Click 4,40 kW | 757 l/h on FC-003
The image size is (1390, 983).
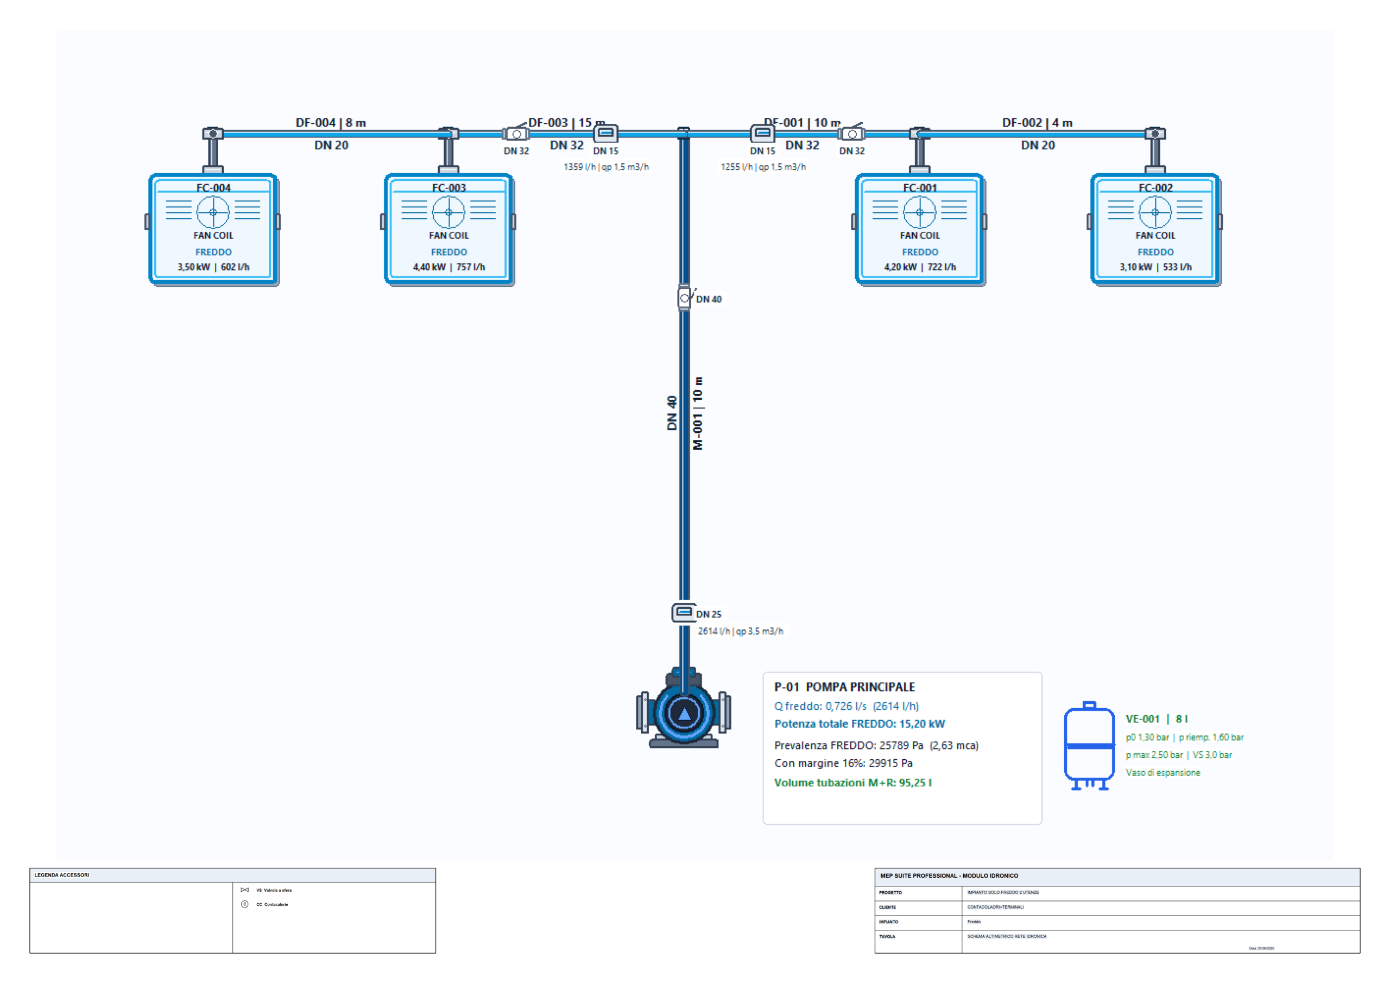point(448,267)
